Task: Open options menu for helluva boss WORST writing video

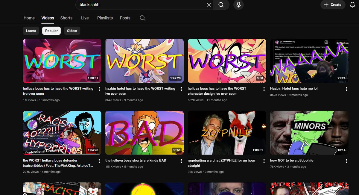Action: [x=99, y=89]
